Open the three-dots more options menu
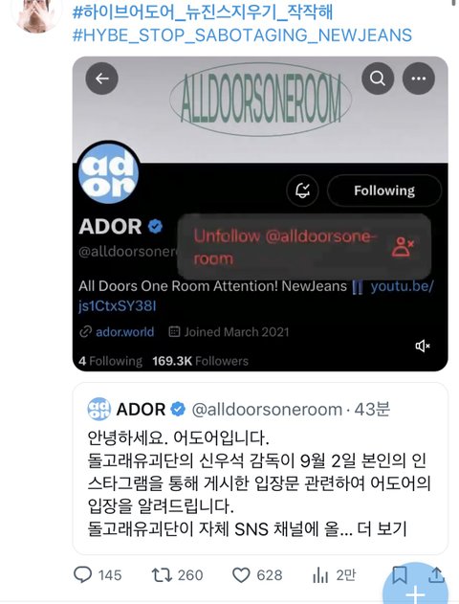Viewport: 459px width, 604px height. click(419, 78)
